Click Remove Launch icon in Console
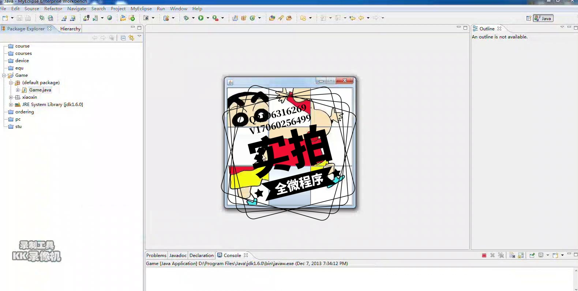Image resolution: width=578 pixels, height=291 pixels. coord(492,255)
